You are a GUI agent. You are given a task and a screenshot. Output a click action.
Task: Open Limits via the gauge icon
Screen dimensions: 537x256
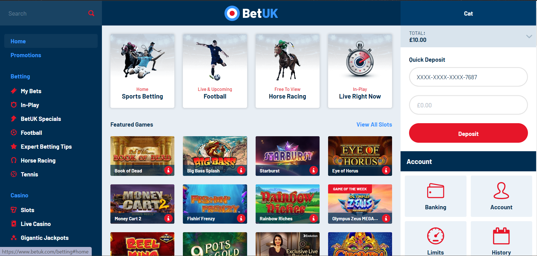pos(435,236)
